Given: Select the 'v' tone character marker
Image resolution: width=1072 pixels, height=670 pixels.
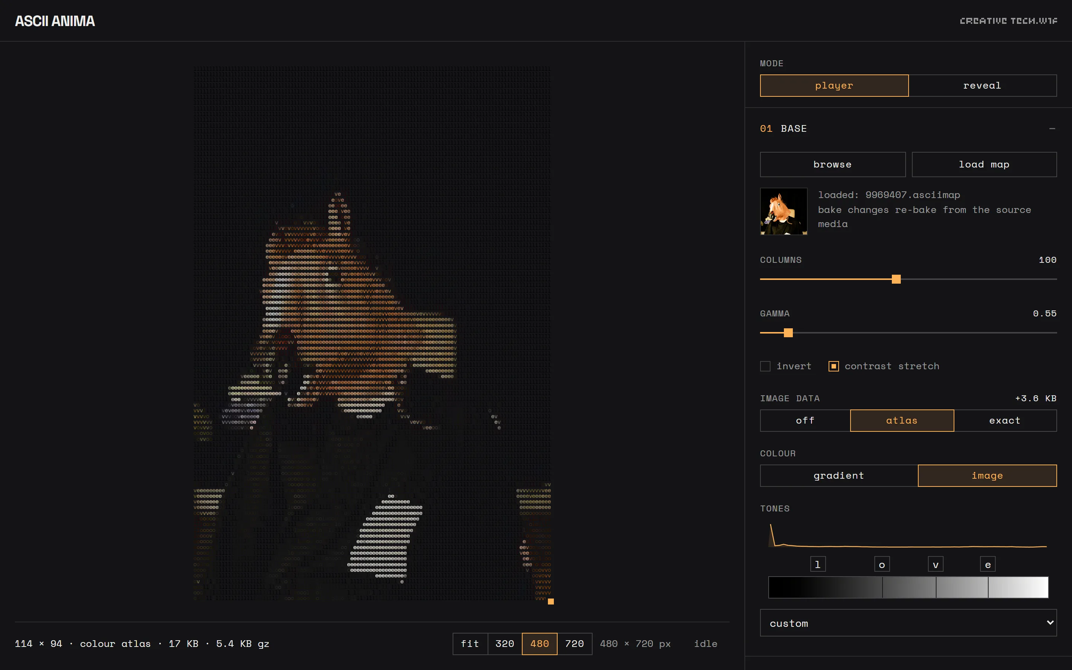Looking at the screenshot, I should pyautogui.click(x=935, y=564).
